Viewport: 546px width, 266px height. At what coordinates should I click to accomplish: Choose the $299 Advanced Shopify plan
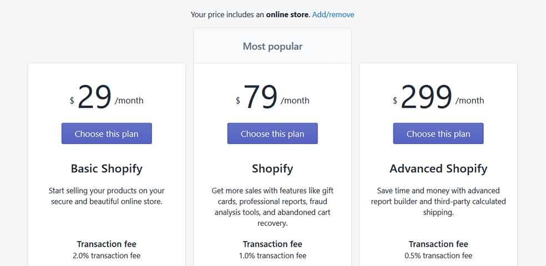coord(438,134)
